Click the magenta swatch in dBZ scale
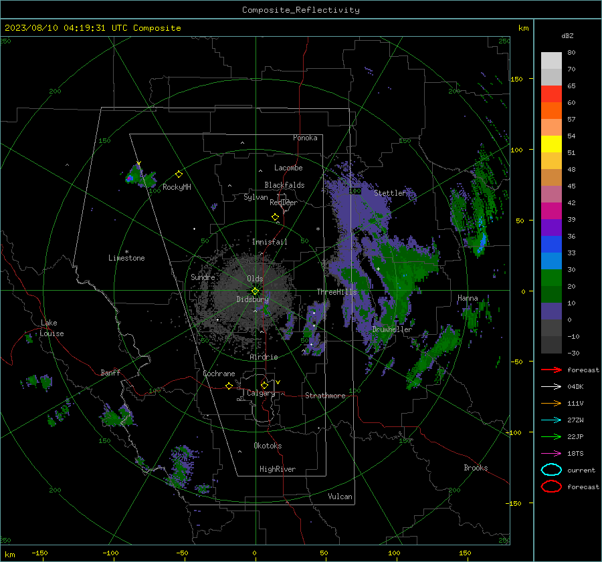This screenshot has width=602, height=562. point(551,210)
